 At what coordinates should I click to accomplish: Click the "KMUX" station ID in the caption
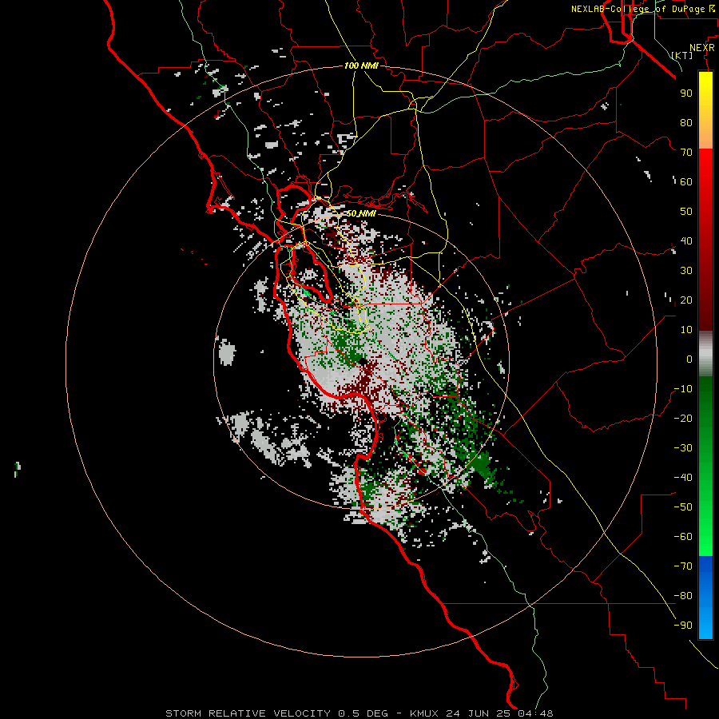coord(425,713)
